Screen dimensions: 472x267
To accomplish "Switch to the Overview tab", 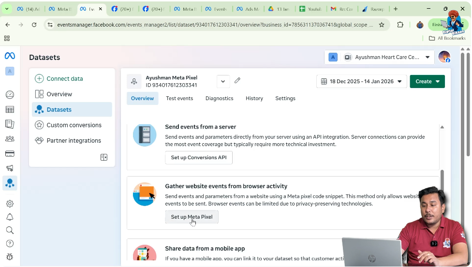I will point(142,98).
